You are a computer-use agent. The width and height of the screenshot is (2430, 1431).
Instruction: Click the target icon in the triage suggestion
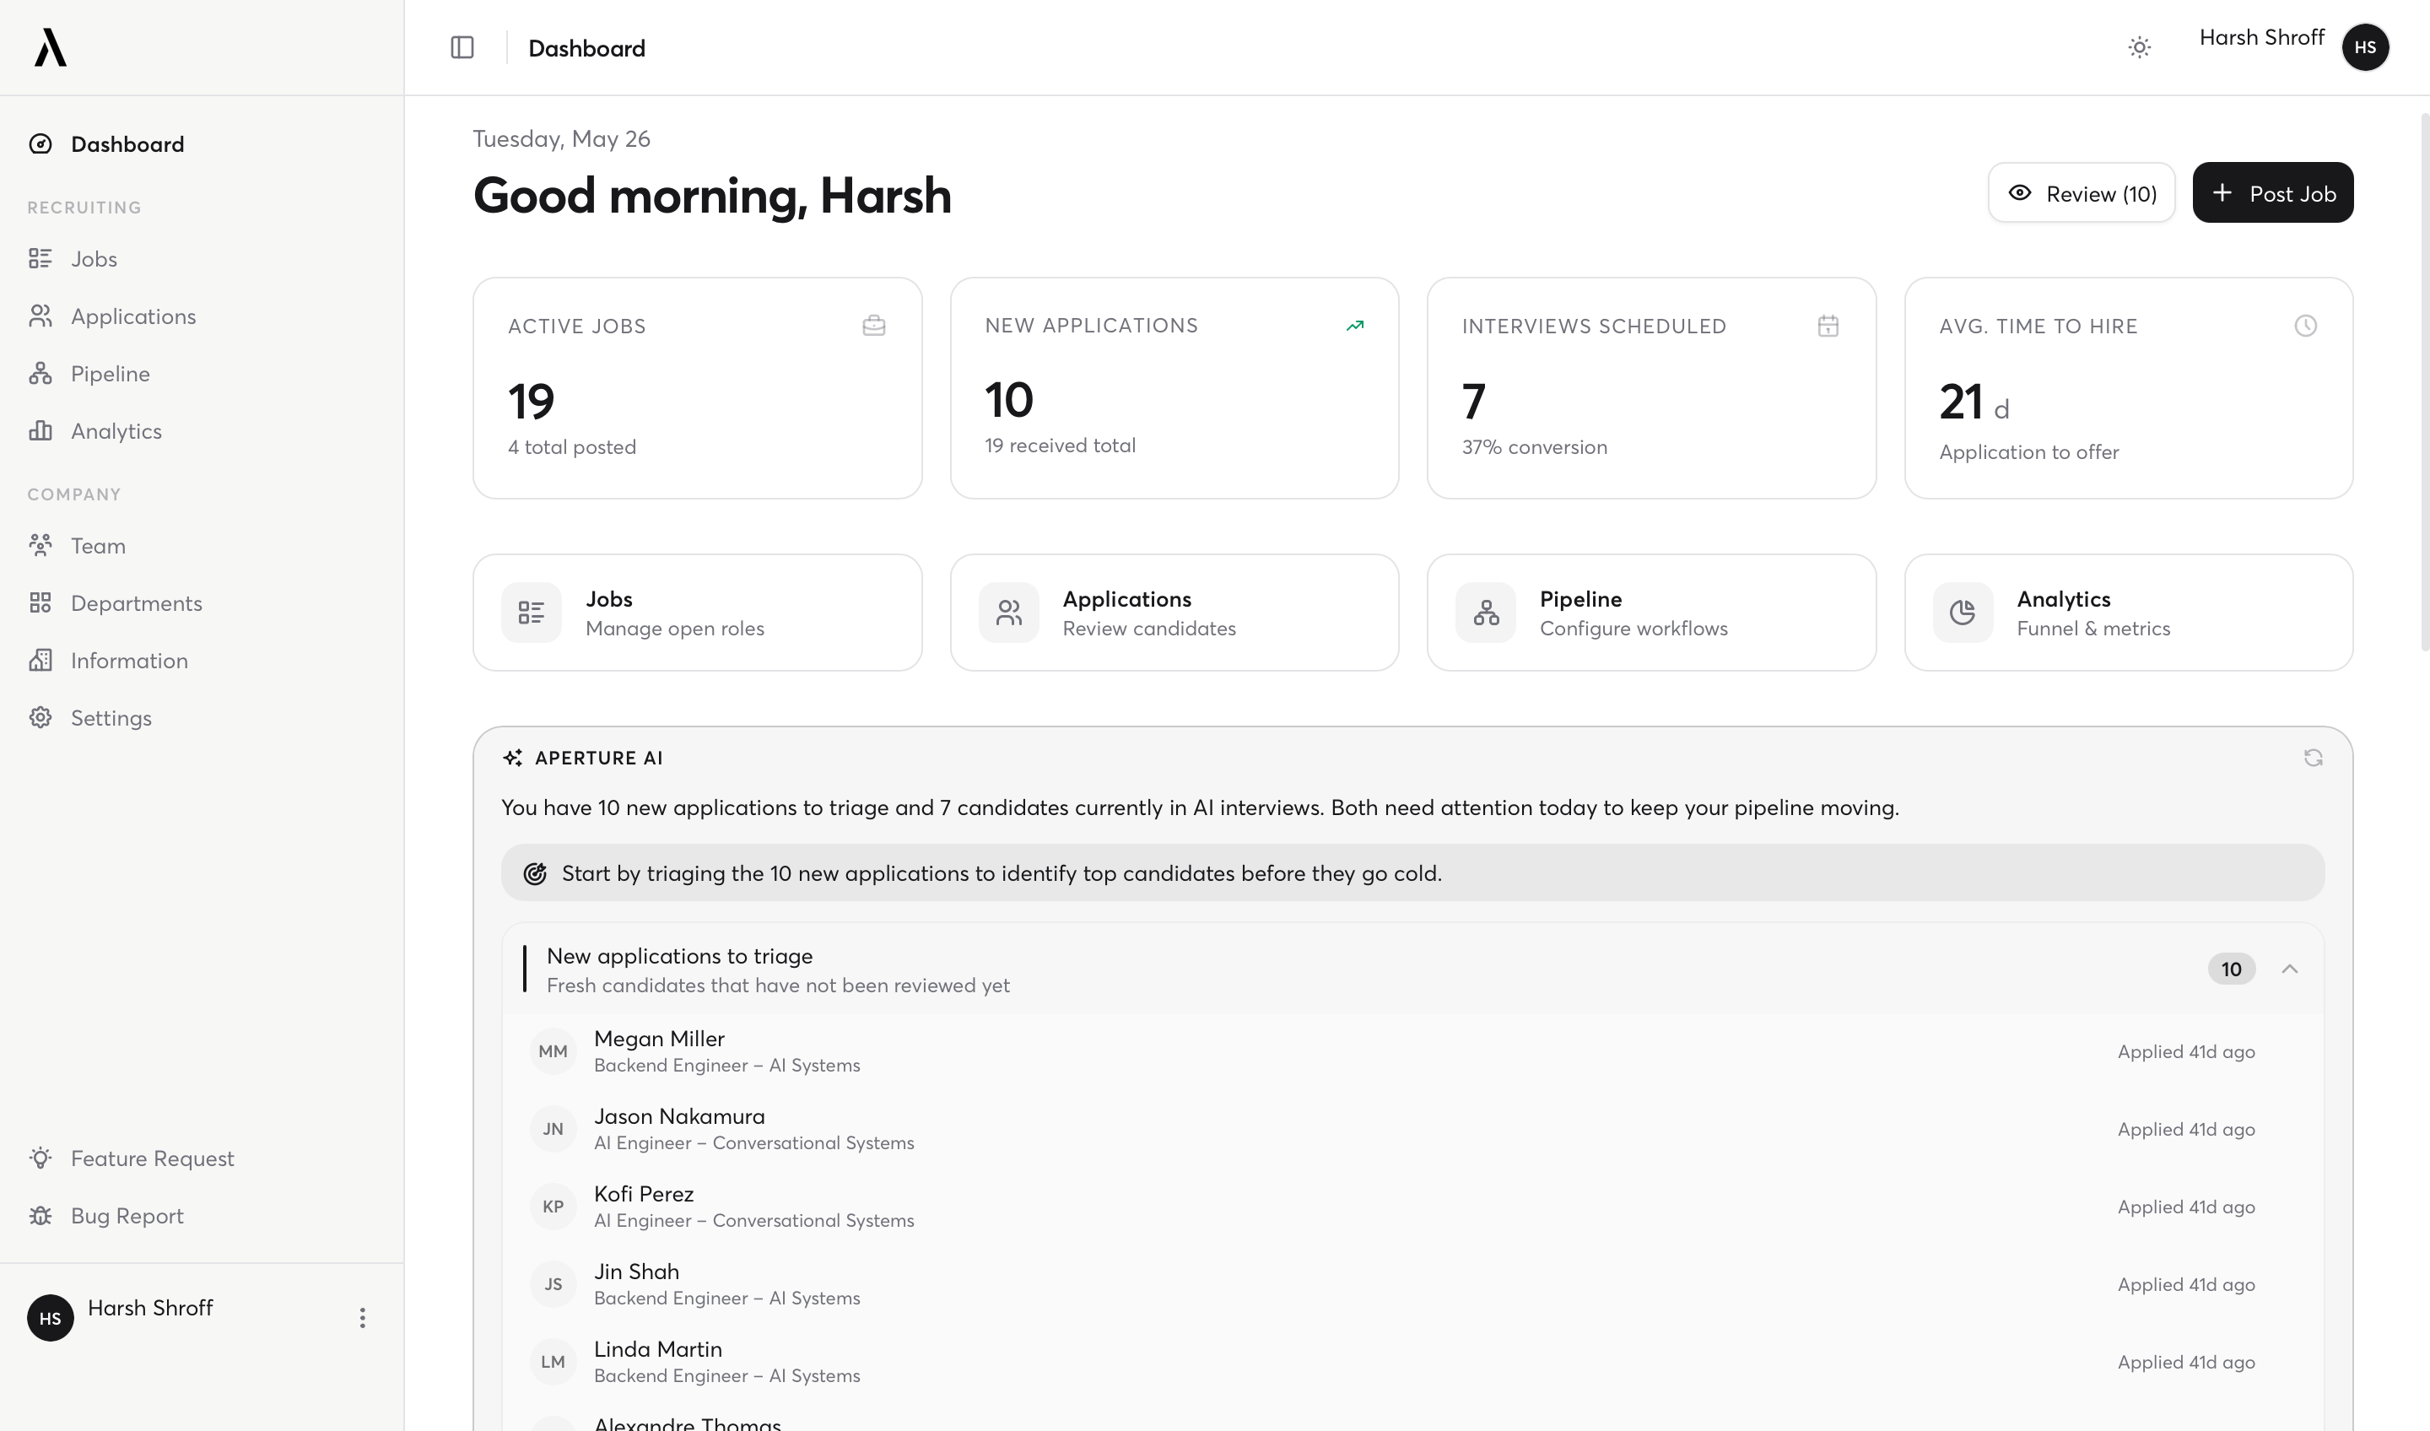tap(535, 873)
